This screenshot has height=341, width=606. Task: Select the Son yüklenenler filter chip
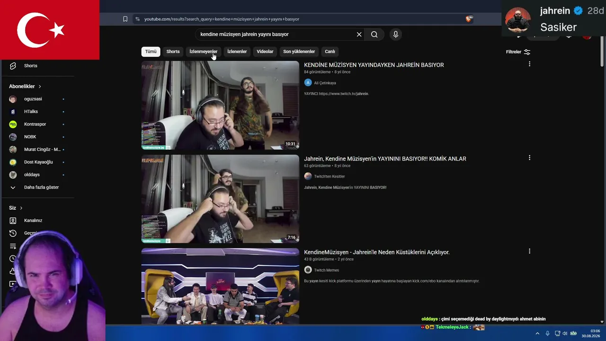299,52
